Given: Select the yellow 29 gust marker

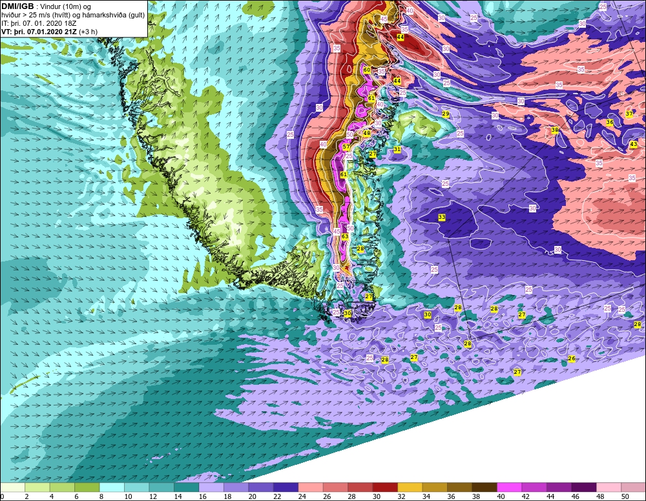Looking at the screenshot, I should [445, 114].
